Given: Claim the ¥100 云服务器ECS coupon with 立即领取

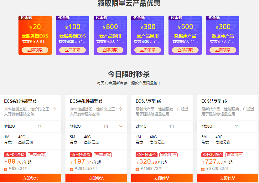Looking at the screenshot, I should (x=73, y=50).
